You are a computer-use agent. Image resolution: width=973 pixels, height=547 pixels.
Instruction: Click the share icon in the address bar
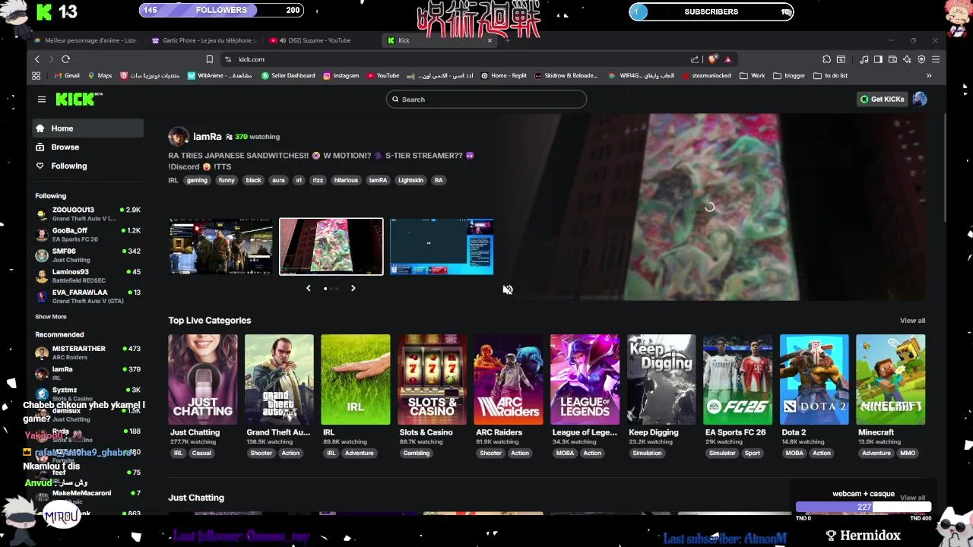click(x=695, y=59)
